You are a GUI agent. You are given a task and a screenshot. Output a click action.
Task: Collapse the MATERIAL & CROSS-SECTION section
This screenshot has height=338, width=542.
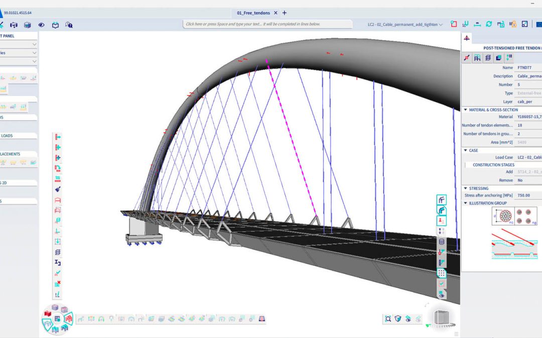coord(465,110)
